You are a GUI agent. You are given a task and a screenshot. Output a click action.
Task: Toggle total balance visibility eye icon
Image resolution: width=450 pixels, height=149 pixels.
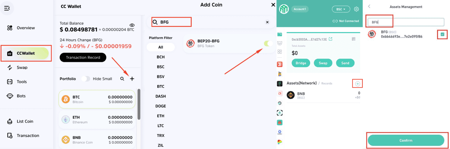(x=132, y=25)
